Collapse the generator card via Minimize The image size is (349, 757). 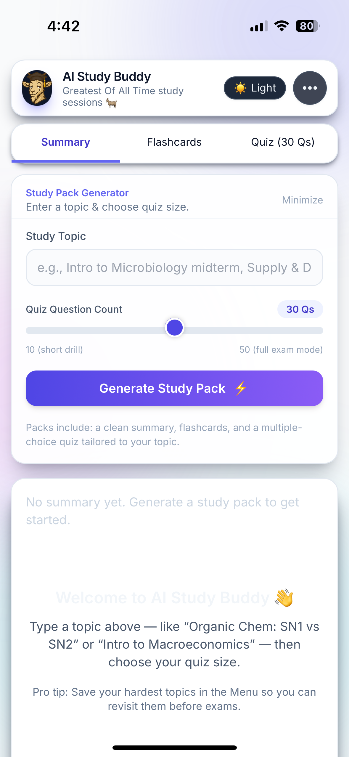302,200
